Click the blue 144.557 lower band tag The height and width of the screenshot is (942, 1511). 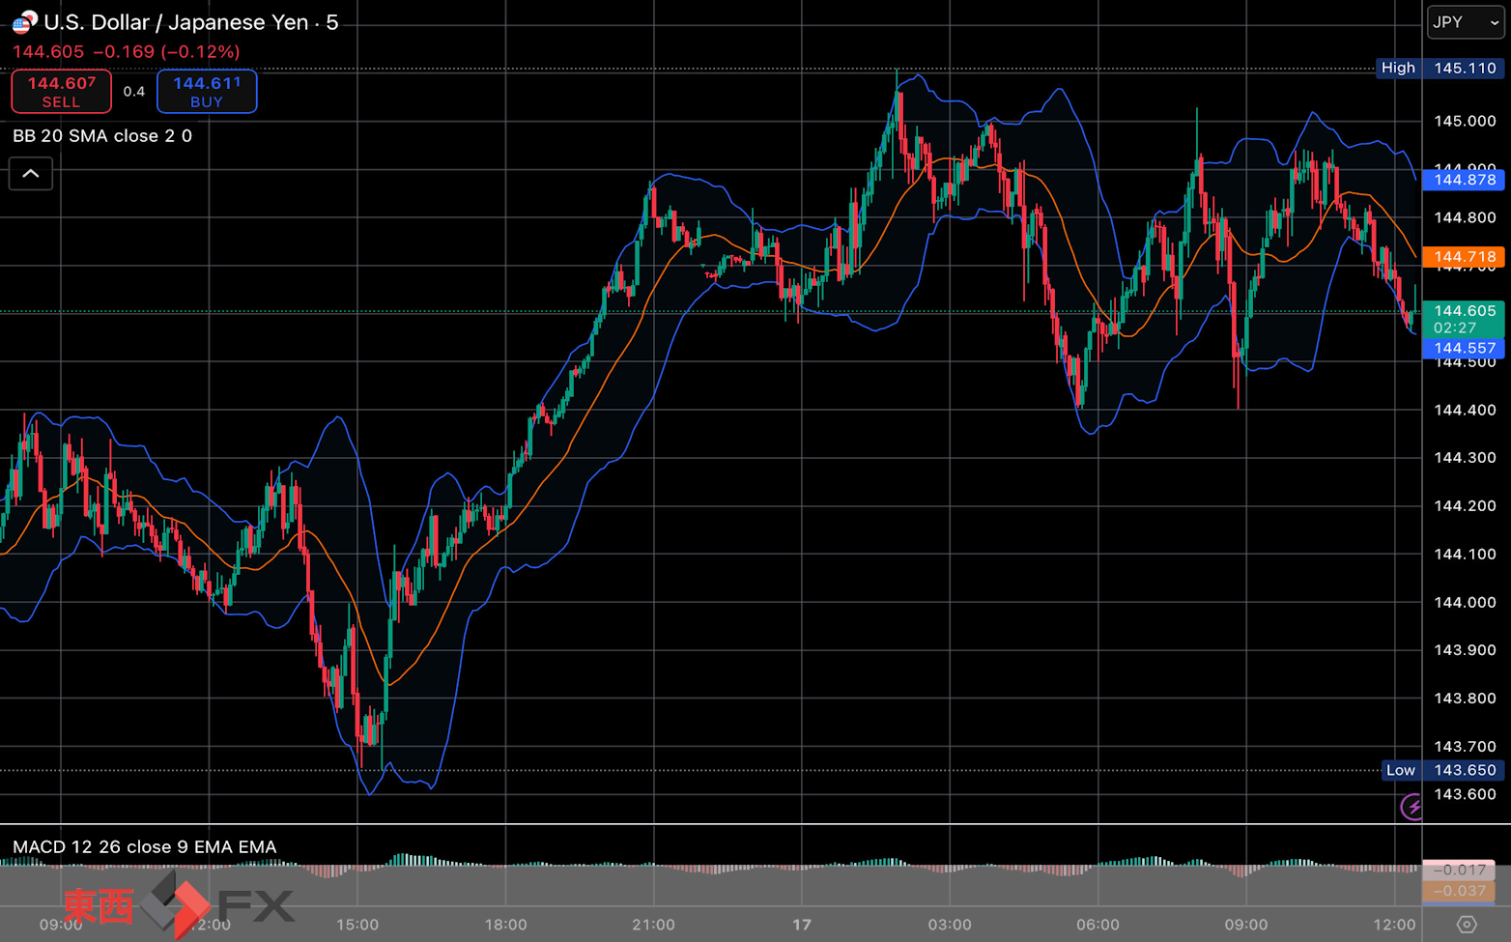click(1464, 348)
